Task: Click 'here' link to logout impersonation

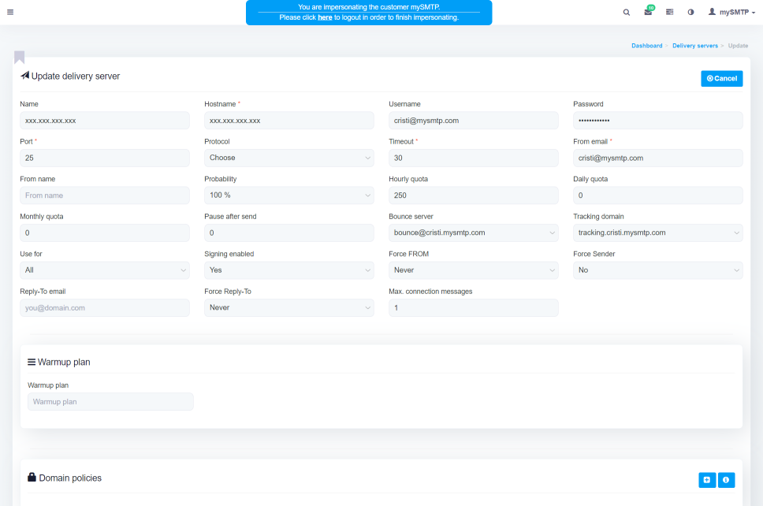Action: [325, 17]
